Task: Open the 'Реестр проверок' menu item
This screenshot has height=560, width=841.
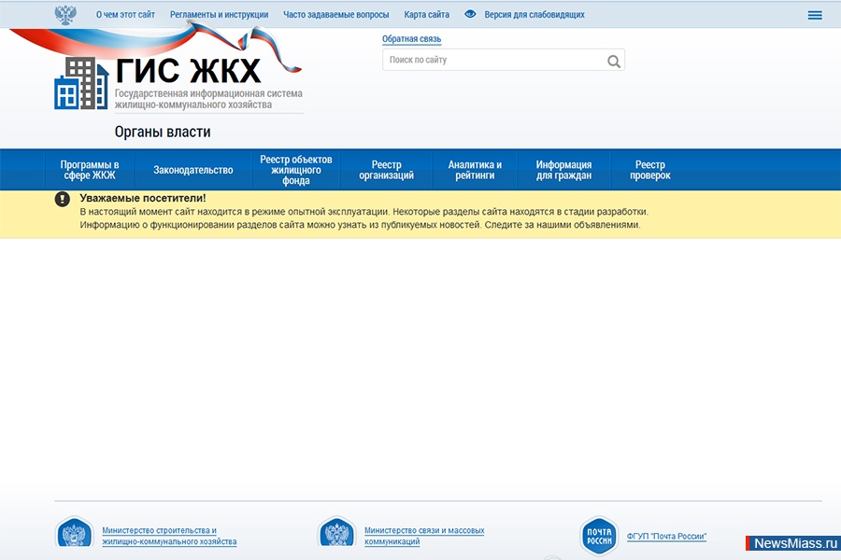Action: [x=650, y=170]
